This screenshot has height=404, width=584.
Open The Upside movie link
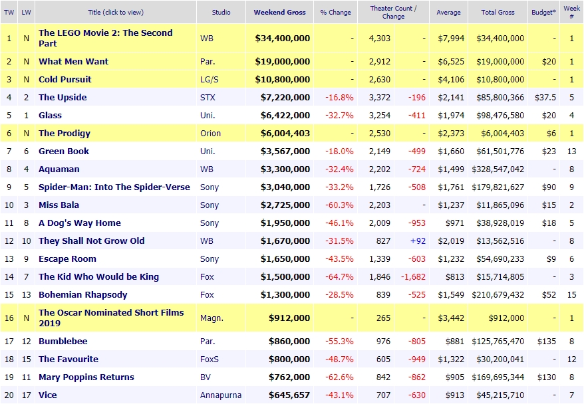point(63,97)
